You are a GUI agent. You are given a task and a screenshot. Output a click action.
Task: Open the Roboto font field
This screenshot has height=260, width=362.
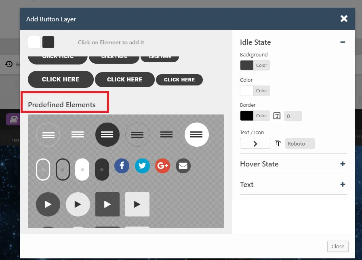(x=300, y=144)
